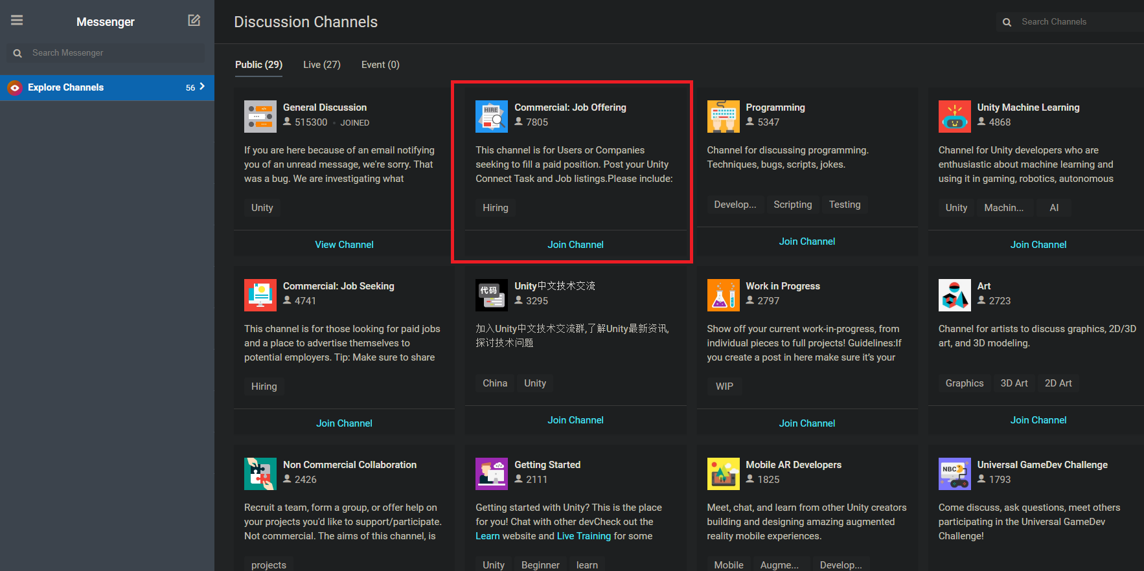The width and height of the screenshot is (1144, 571).
Task: Click the Non Commercial Collaboration puzzle icon
Action: (x=260, y=474)
